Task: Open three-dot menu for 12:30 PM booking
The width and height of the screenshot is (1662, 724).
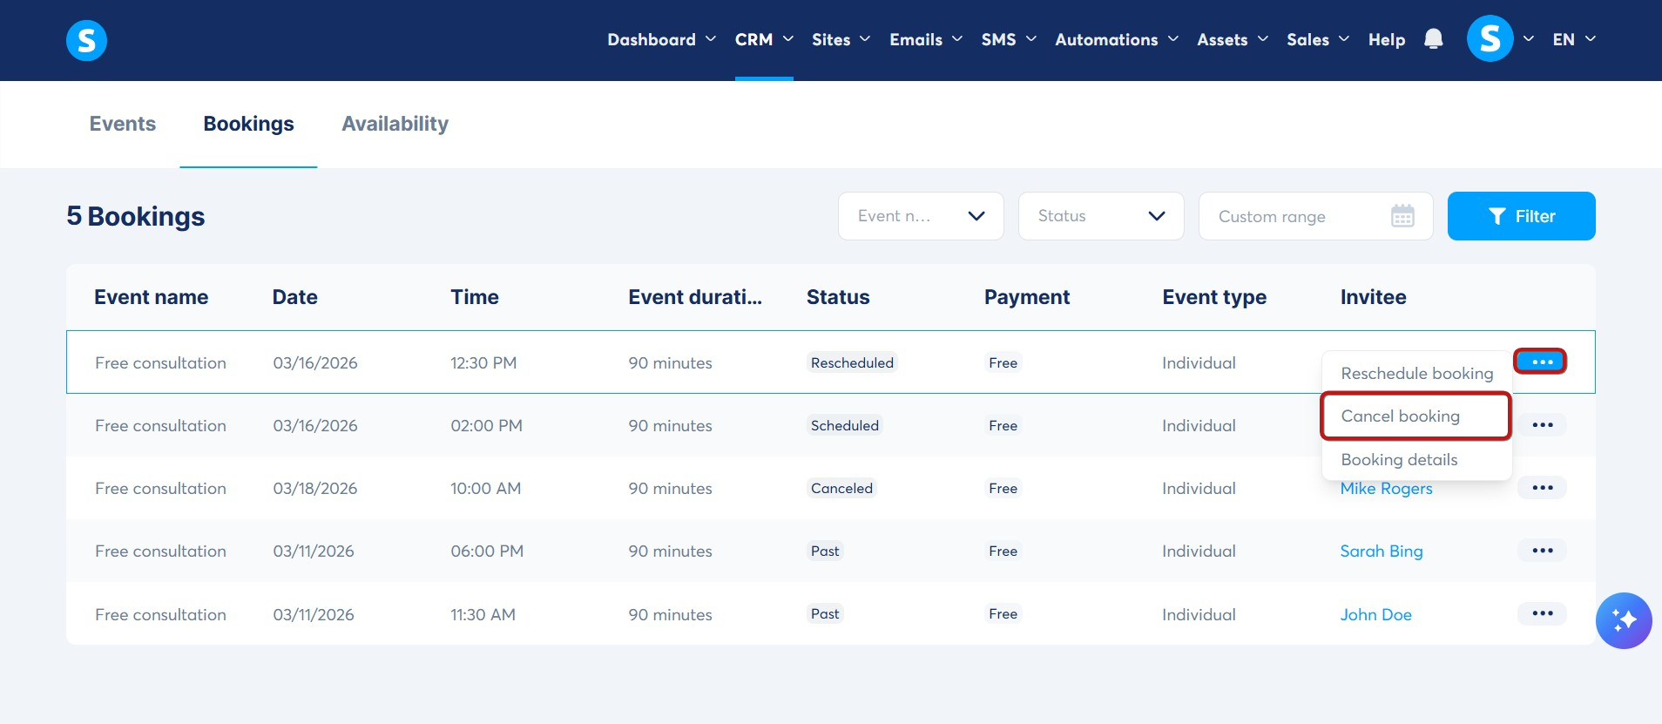Action: click(x=1541, y=362)
